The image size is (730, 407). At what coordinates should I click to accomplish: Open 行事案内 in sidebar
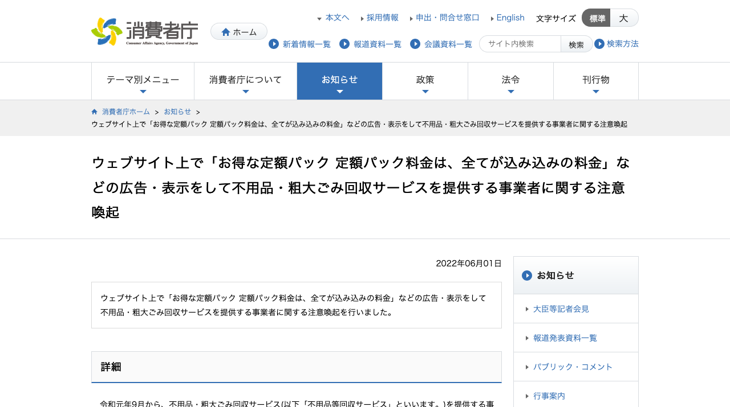tap(549, 396)
